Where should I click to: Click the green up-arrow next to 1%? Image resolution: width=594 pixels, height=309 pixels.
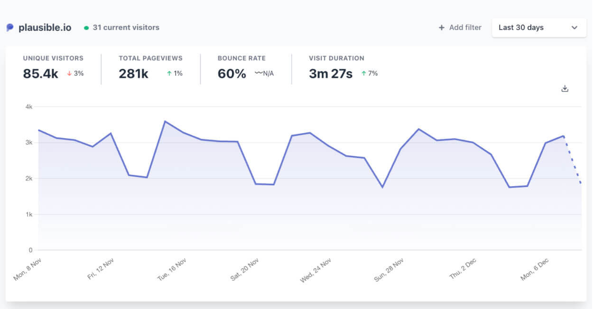point(168,74)
